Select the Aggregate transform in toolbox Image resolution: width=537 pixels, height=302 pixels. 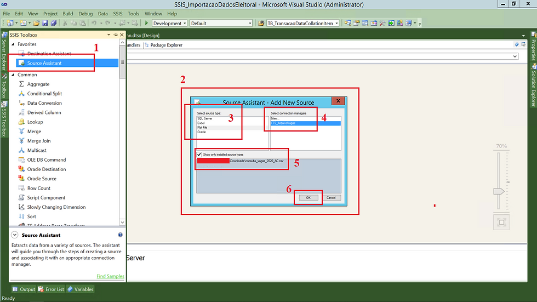[x=38, y=84]
